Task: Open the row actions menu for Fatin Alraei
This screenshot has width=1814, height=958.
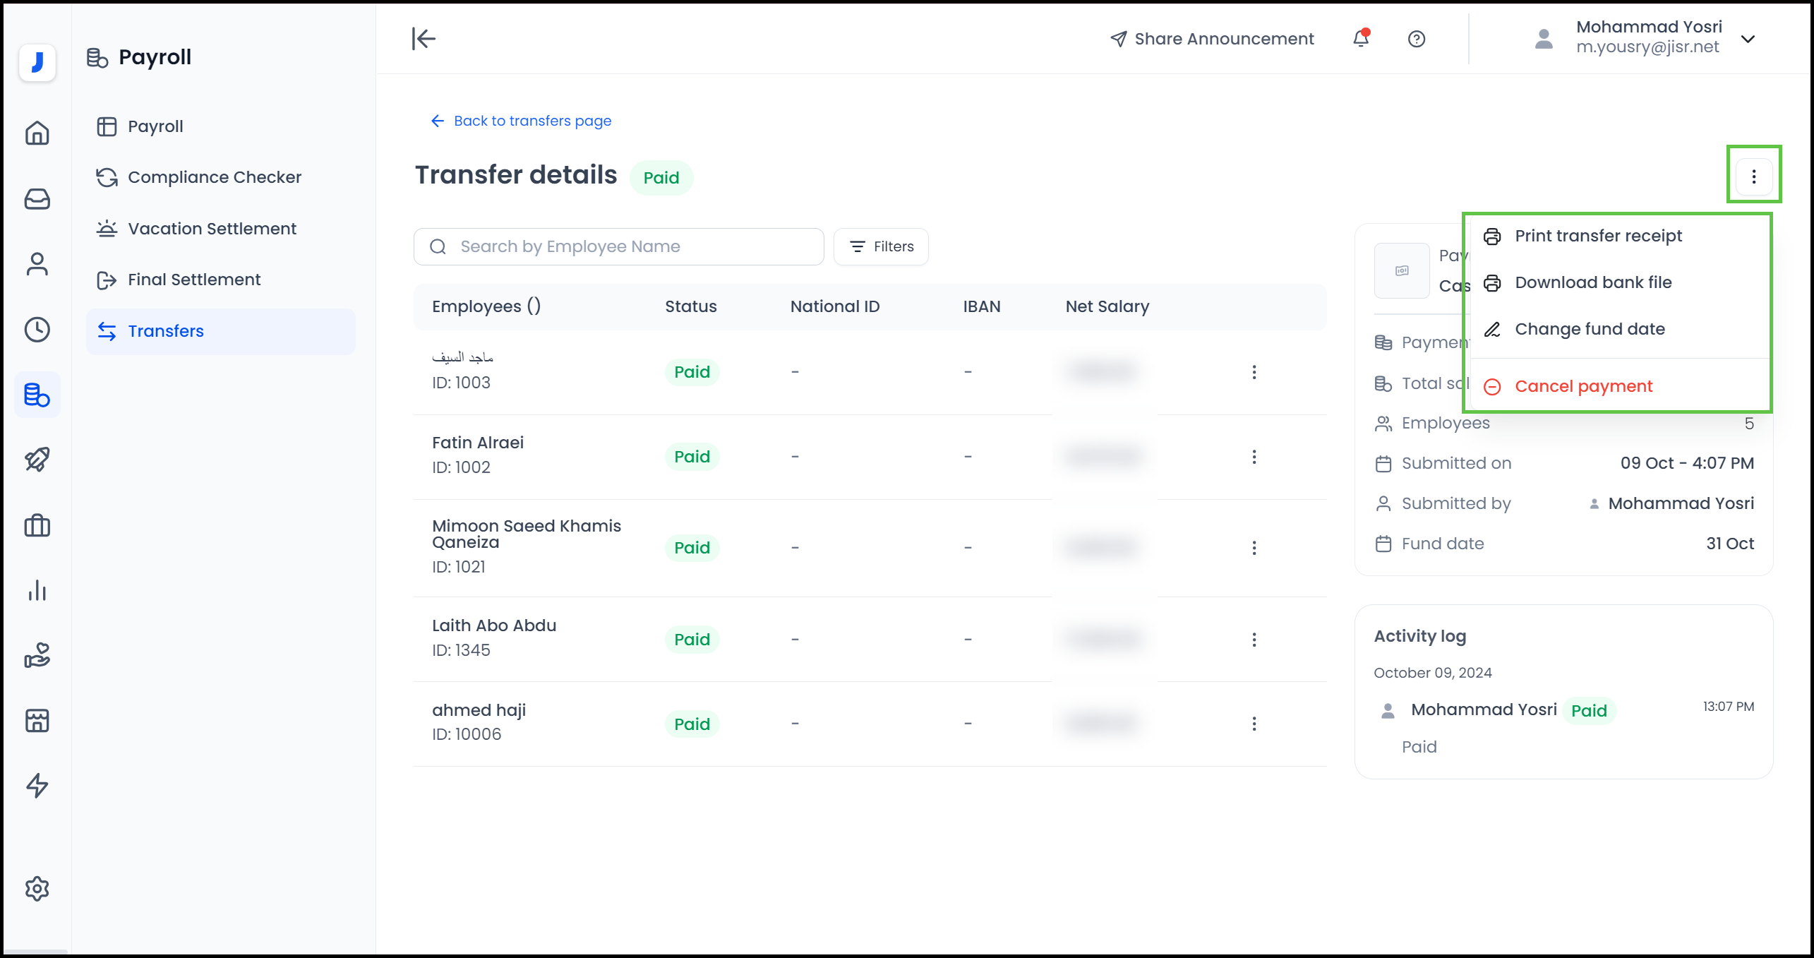Action: [x=1254, y=457]
